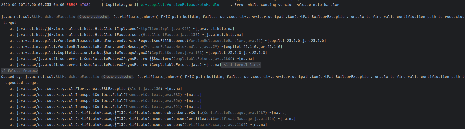465x129 pixels.
Task: Open the Alert.java:130 source link
Action: (145, 89)
